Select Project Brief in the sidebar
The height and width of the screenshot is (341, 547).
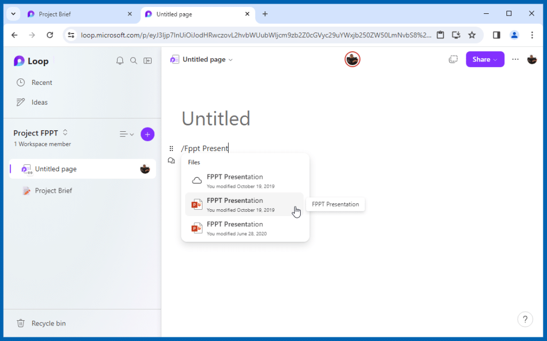click(x=53, y=191)
